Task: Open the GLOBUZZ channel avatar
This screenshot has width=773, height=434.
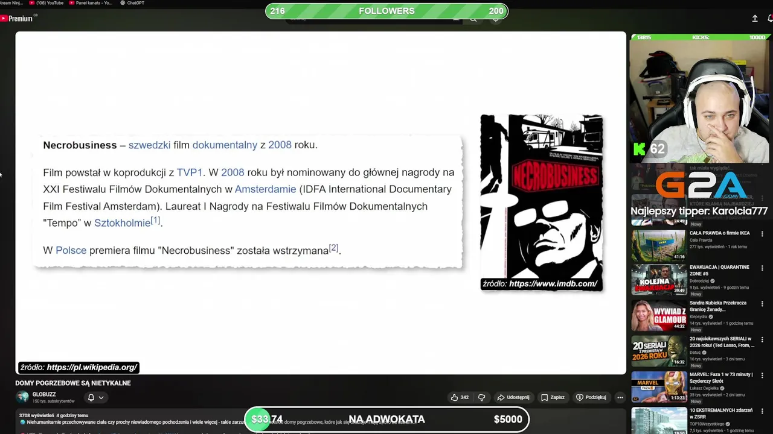Action: pos(22,397)
